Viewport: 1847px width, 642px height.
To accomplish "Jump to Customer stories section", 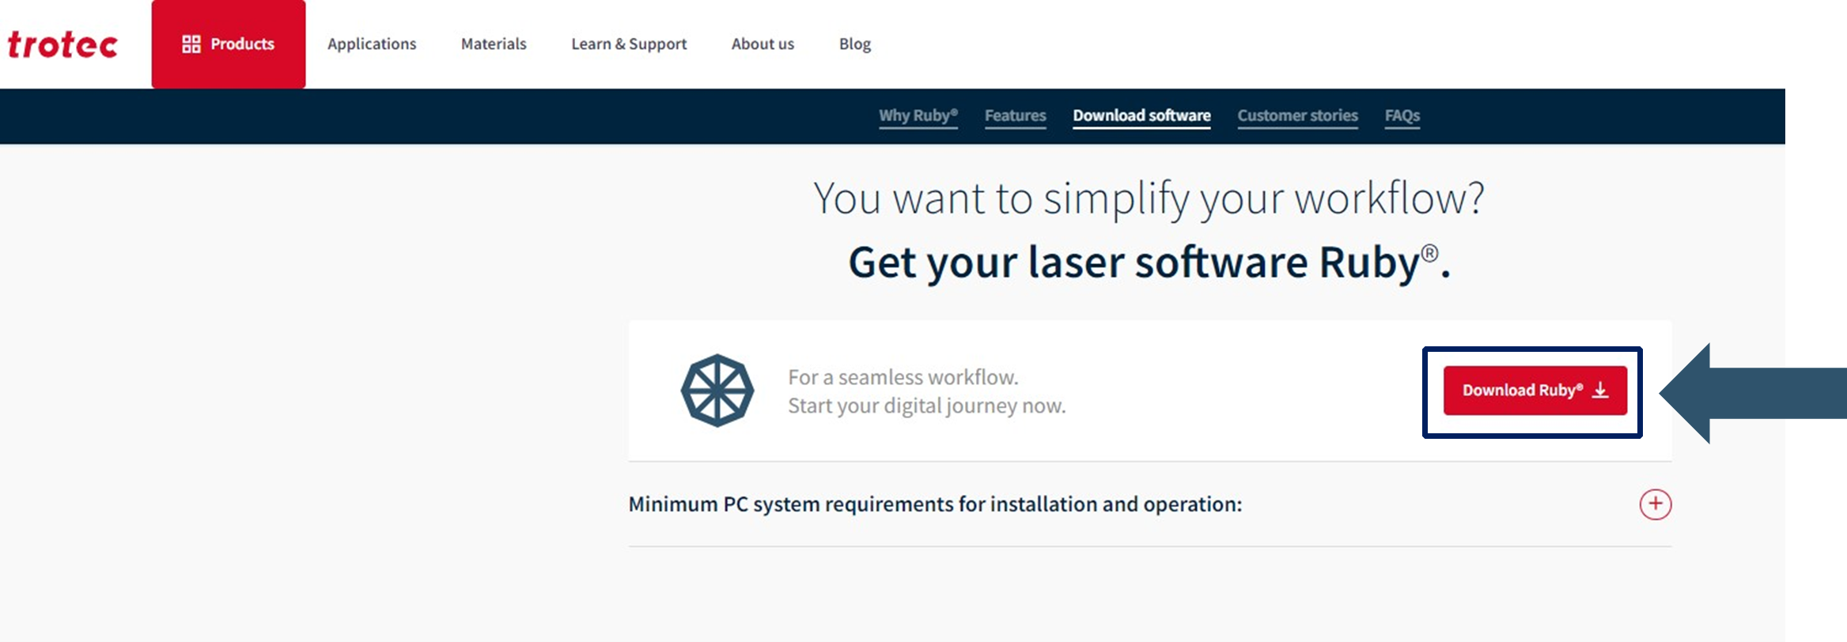I will click(x=1297, y=116).
